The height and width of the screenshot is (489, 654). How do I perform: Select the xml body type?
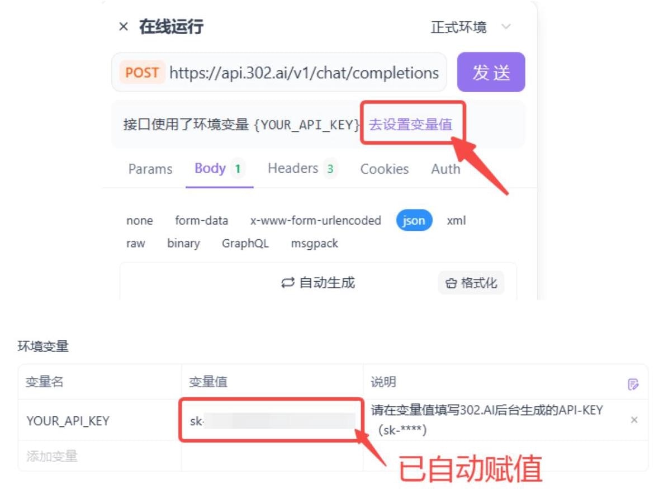(x=456, y=220)
